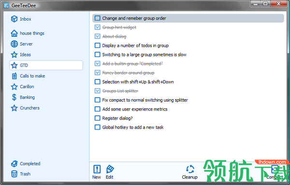
Task: Select struck-through task 'About dialog'
Action: pos(114,37)
